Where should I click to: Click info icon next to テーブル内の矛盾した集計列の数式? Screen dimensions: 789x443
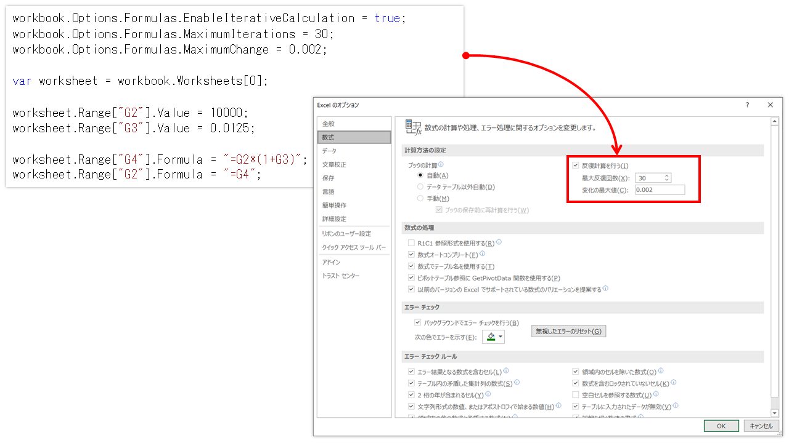click(x=517, y=382)
